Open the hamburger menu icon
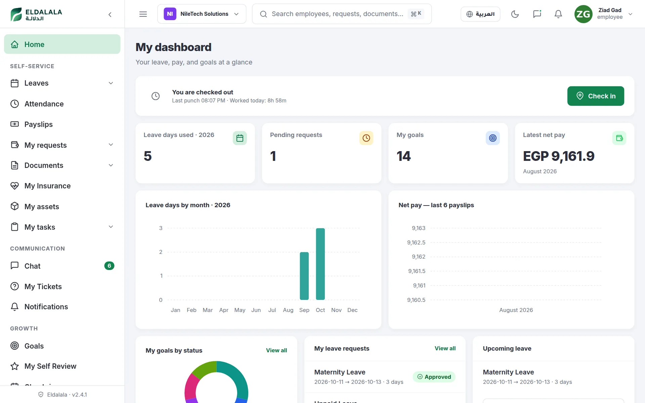This screenshot has width=645, height=403. 143,14
